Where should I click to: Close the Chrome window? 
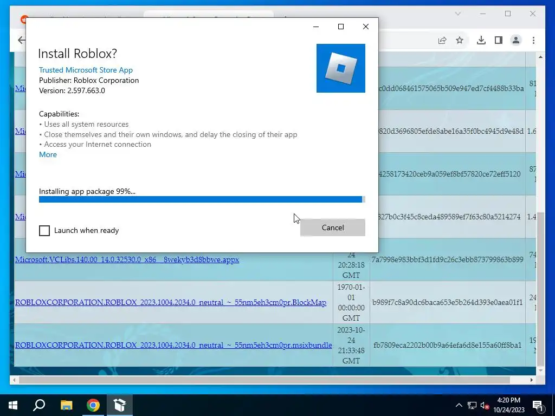533,14
